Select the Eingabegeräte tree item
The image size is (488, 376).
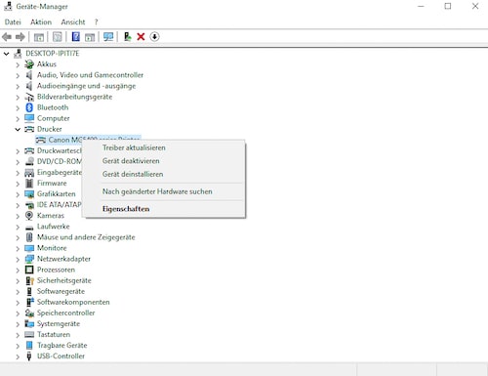[x=60, y=172]
